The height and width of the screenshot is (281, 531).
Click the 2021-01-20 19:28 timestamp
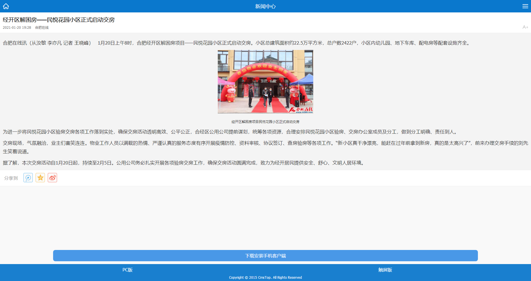(x=17, y=28)
